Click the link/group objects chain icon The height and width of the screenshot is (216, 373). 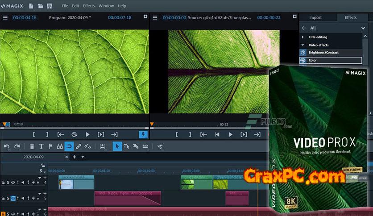tap(79, 146)
